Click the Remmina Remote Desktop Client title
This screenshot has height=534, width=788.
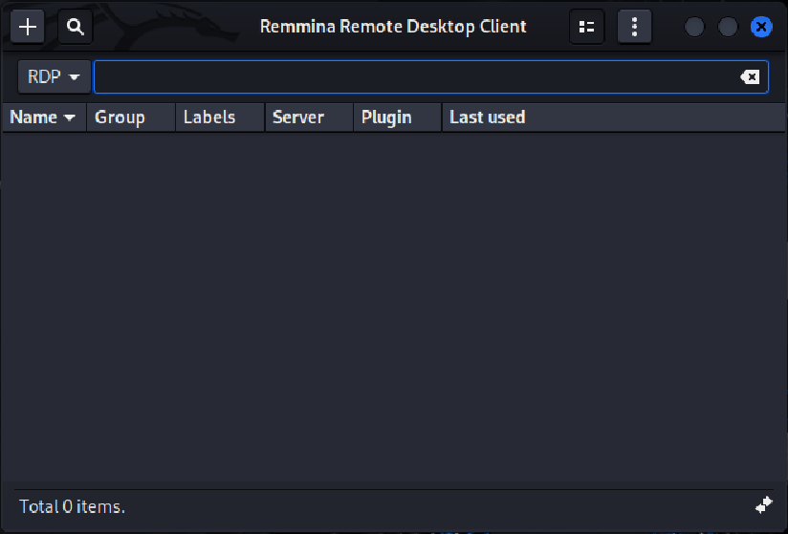pyautogui.click(x=393, y=27)
